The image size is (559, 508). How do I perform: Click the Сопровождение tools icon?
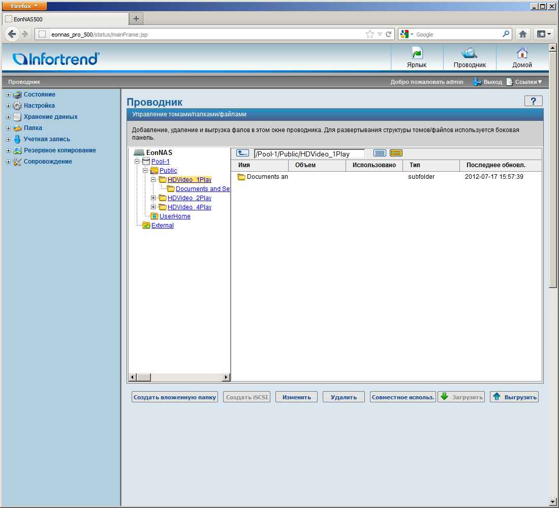tap(17, 162)
